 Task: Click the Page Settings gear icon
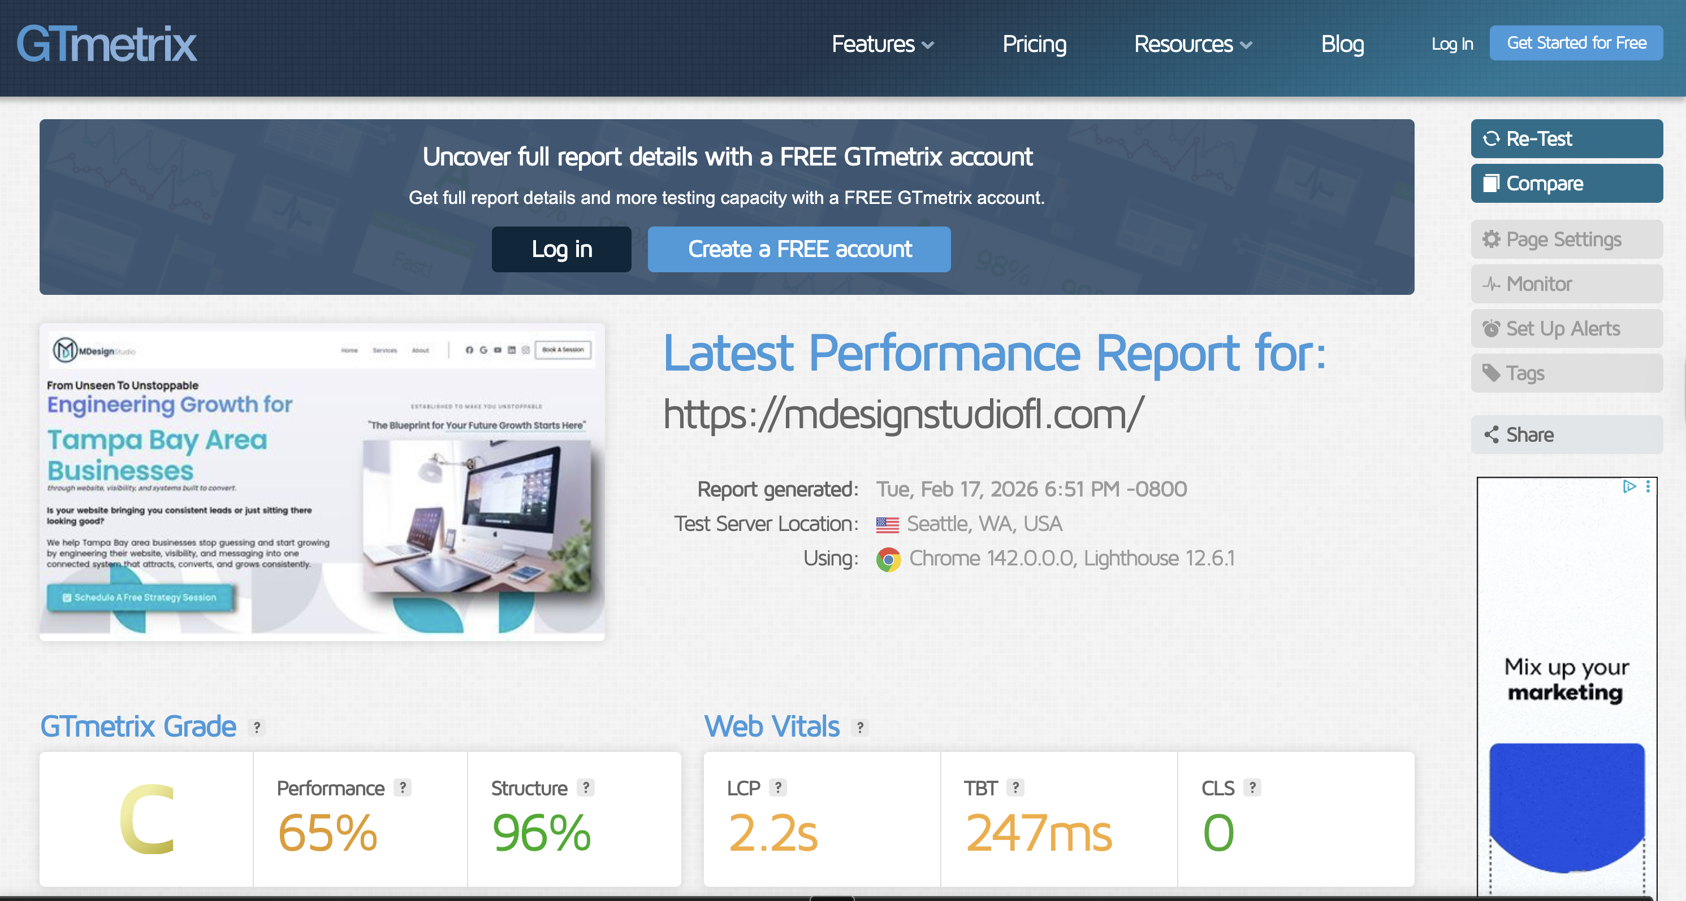tap(1491, 240)
